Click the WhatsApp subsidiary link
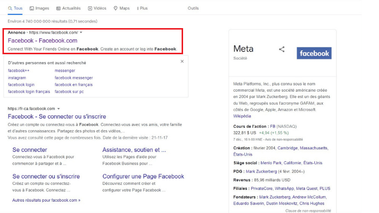 coord(284,188)
